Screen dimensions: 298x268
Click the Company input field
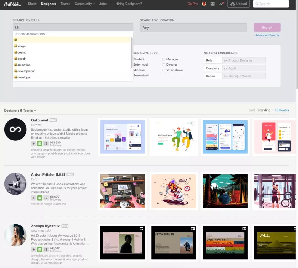(244, 68)
